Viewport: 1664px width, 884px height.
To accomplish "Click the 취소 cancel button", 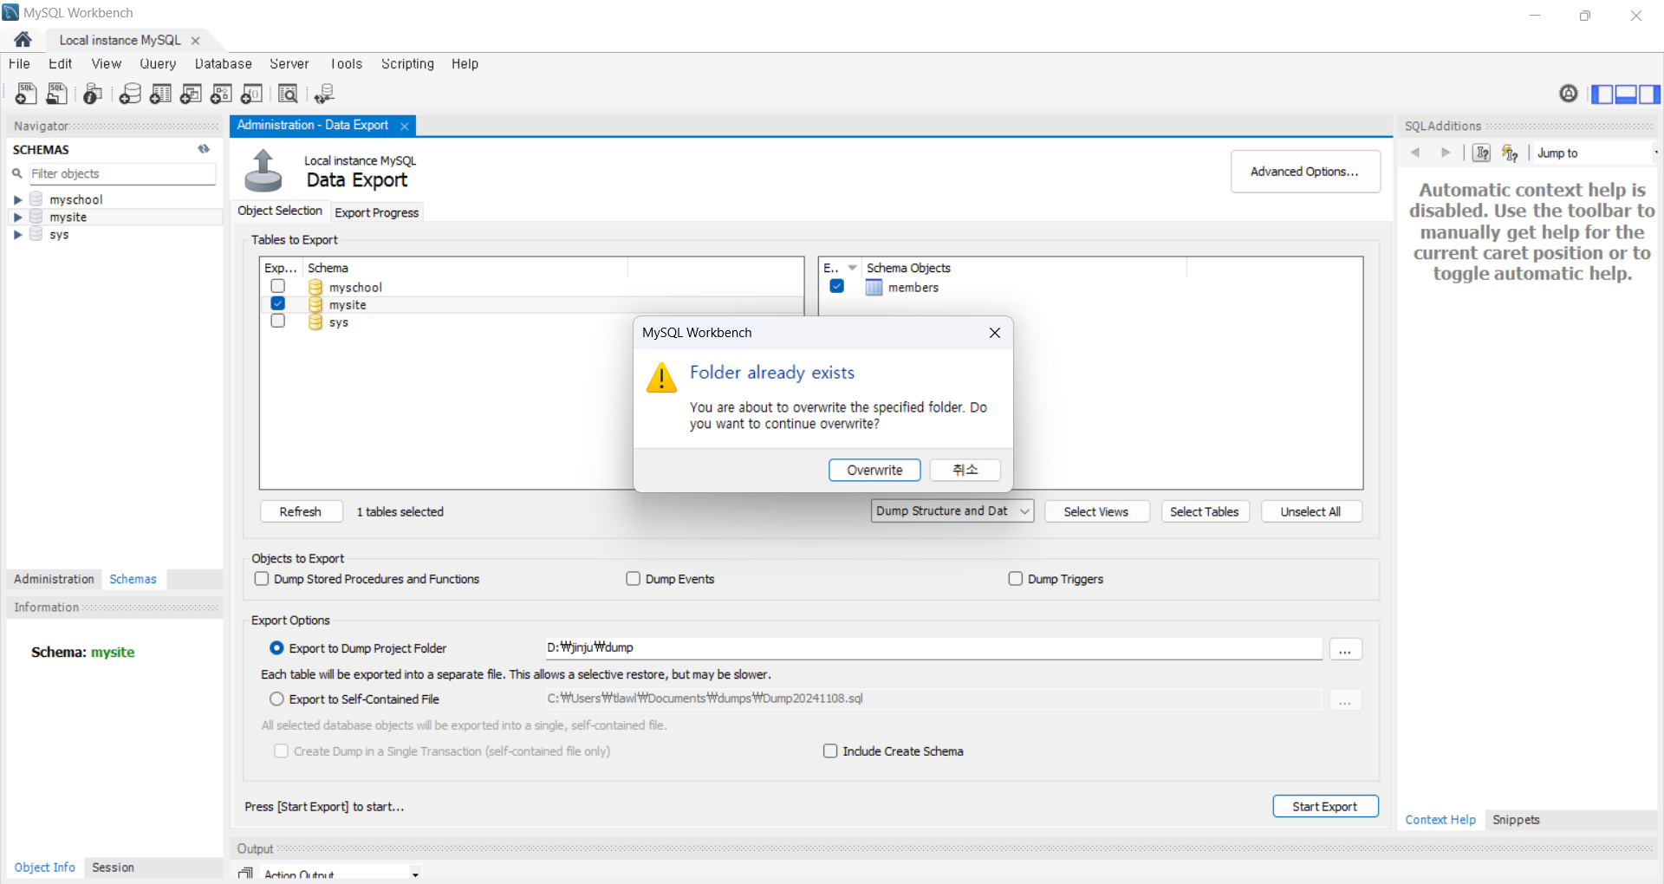I will point(965,470).
